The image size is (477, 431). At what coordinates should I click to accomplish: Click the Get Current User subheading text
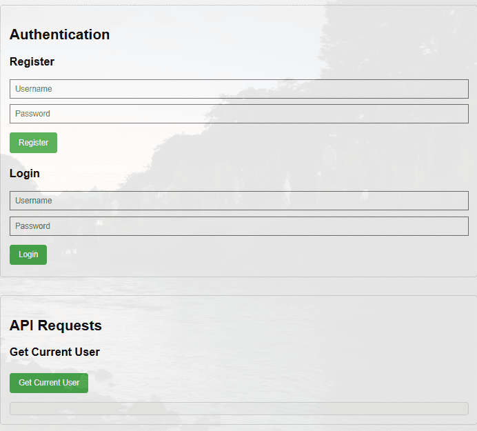click(54, 352)
